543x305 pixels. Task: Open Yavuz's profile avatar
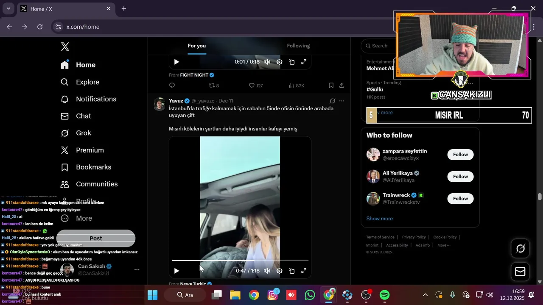pyautogui.click(x=160, y=104)
